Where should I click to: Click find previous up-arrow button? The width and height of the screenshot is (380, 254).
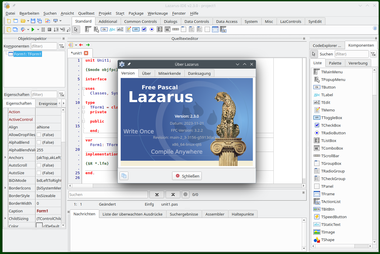[x=173, y=194]
